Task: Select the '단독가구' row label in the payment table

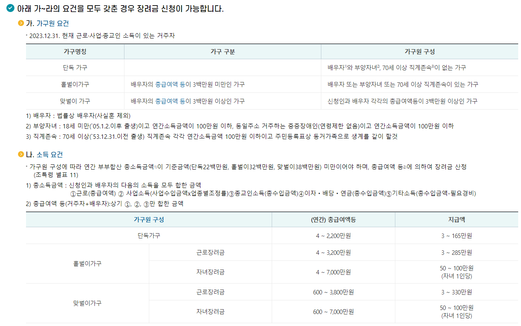Action: pyautogui.click(x=149, y=236)
